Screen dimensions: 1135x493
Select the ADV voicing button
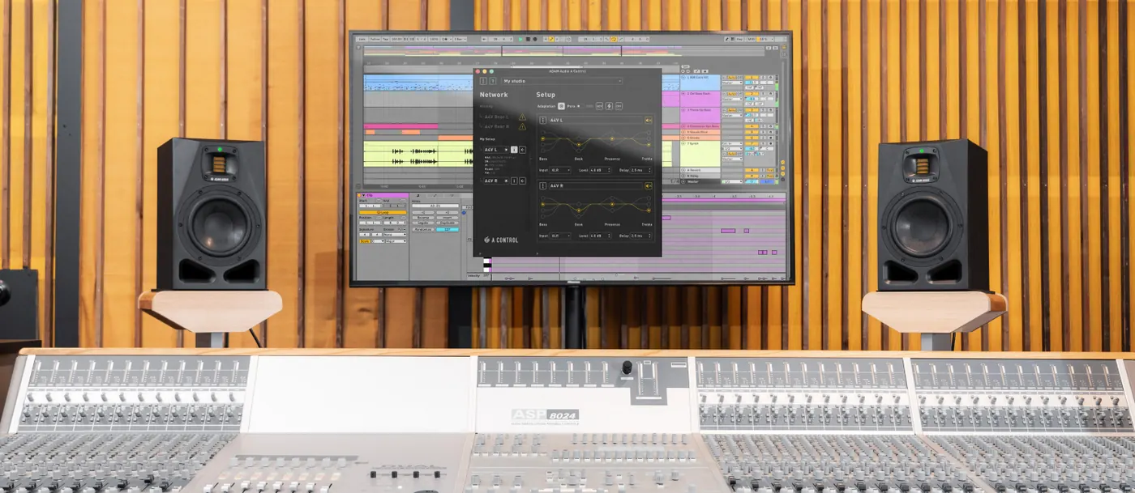pos(599,106)
